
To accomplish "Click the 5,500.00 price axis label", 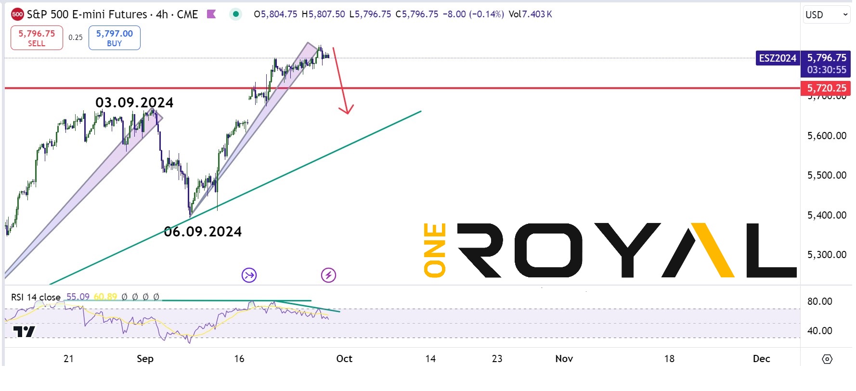I will (827, 175).
